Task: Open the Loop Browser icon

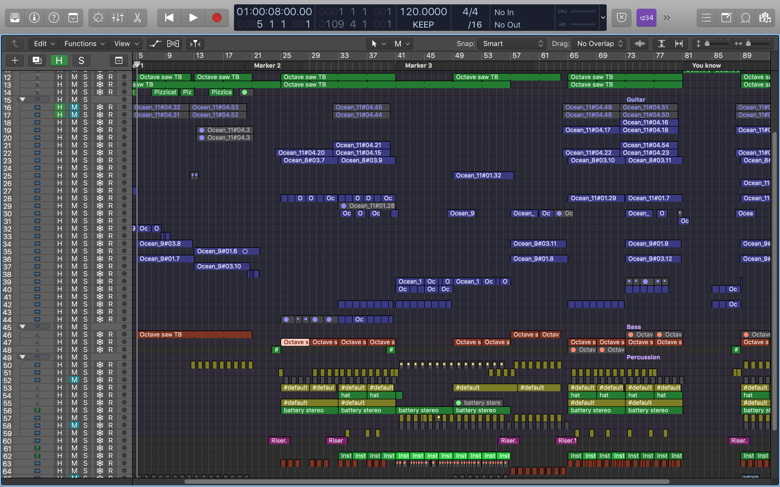Action: coord(746,17)
